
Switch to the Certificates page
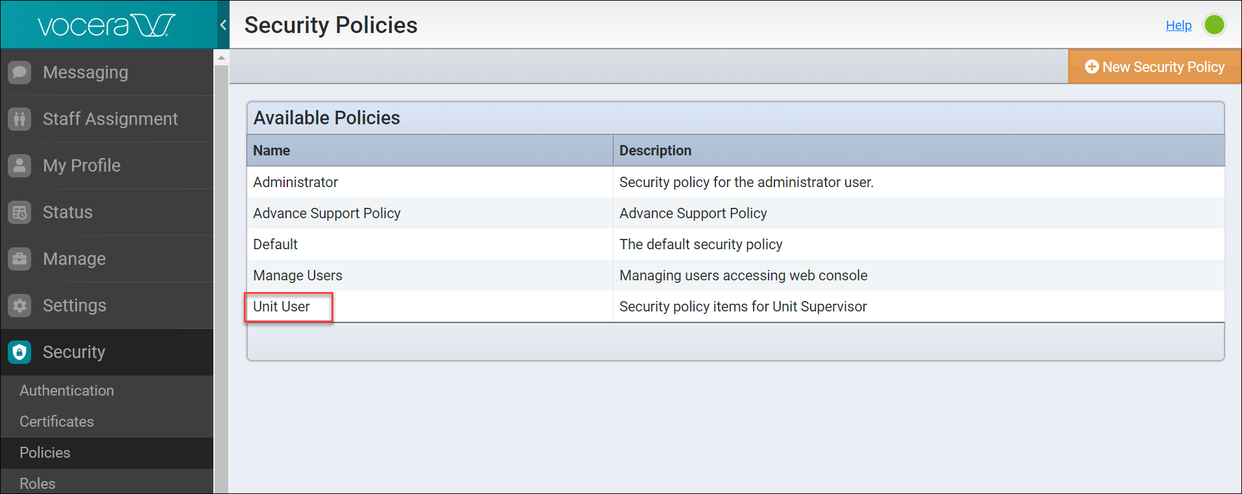pos(56,421)
